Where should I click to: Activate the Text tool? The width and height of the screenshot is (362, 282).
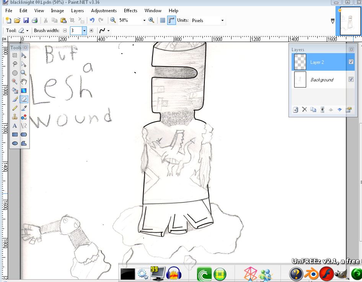15,126
